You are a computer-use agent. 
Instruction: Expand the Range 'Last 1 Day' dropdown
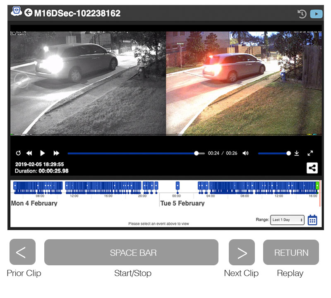point(287,220)
